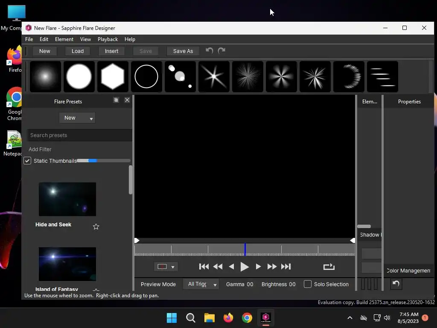Open the File menu

click(x=29, y=39)
